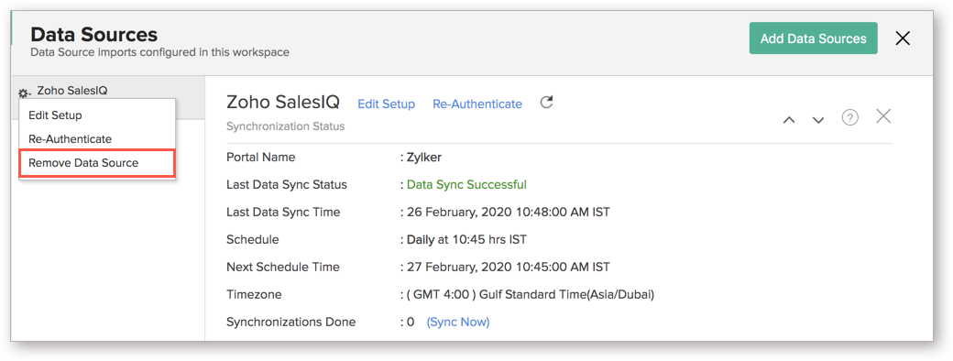Close the Data Sources dialog
This screenshot has height=361, width=953.
(903, 38)
